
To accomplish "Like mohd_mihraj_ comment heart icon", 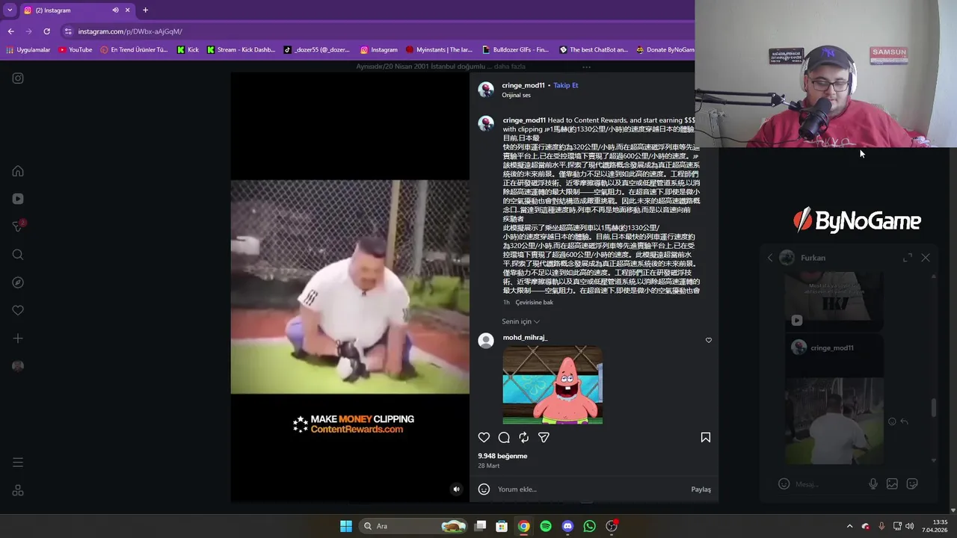I will pyautogui.click(x=709, y=340).
